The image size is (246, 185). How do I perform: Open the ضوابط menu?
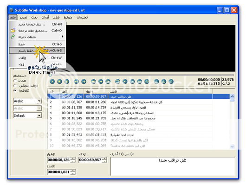68,18
